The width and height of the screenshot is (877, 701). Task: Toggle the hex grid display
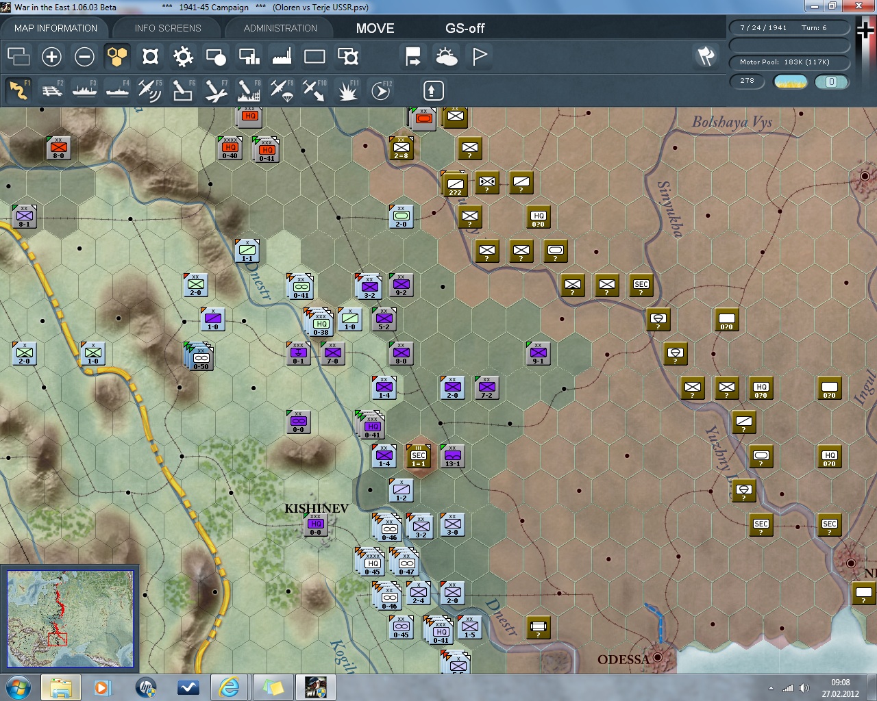pos(117,56)
